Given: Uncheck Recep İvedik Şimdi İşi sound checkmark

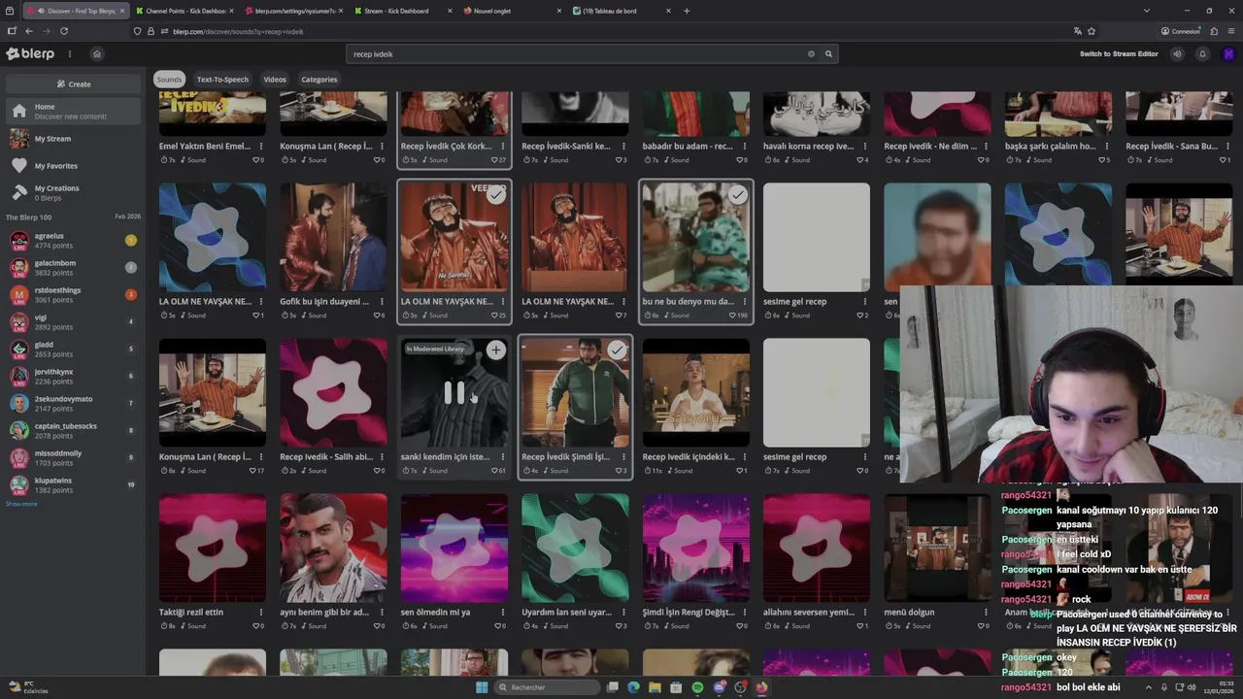Looking at the screenshot, I should click(617, 349).
